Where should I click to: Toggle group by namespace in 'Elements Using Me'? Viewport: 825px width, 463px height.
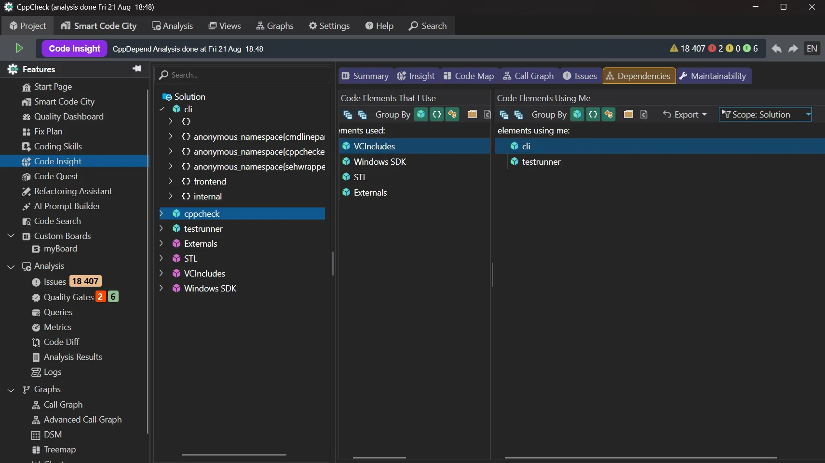593,114
